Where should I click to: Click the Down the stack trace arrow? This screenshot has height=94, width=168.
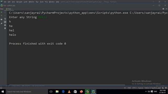(5, 16)
